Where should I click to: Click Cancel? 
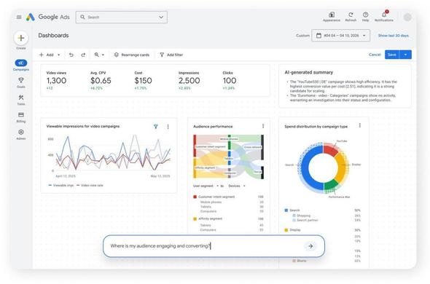coord(375,55)
